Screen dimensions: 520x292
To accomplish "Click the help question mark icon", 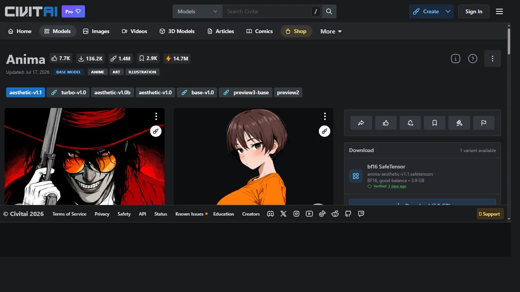I will 473,59.
